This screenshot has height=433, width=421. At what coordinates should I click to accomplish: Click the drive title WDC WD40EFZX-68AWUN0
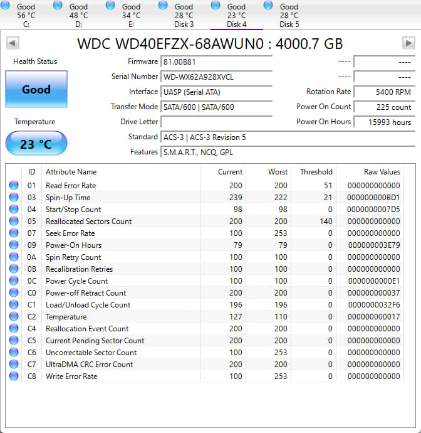tap(170, 44)
